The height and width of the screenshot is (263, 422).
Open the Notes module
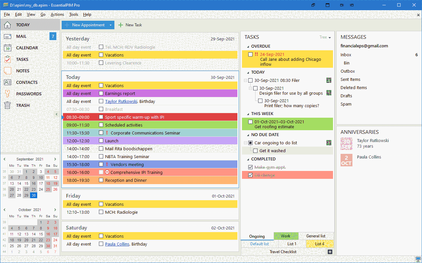[22, 71]
